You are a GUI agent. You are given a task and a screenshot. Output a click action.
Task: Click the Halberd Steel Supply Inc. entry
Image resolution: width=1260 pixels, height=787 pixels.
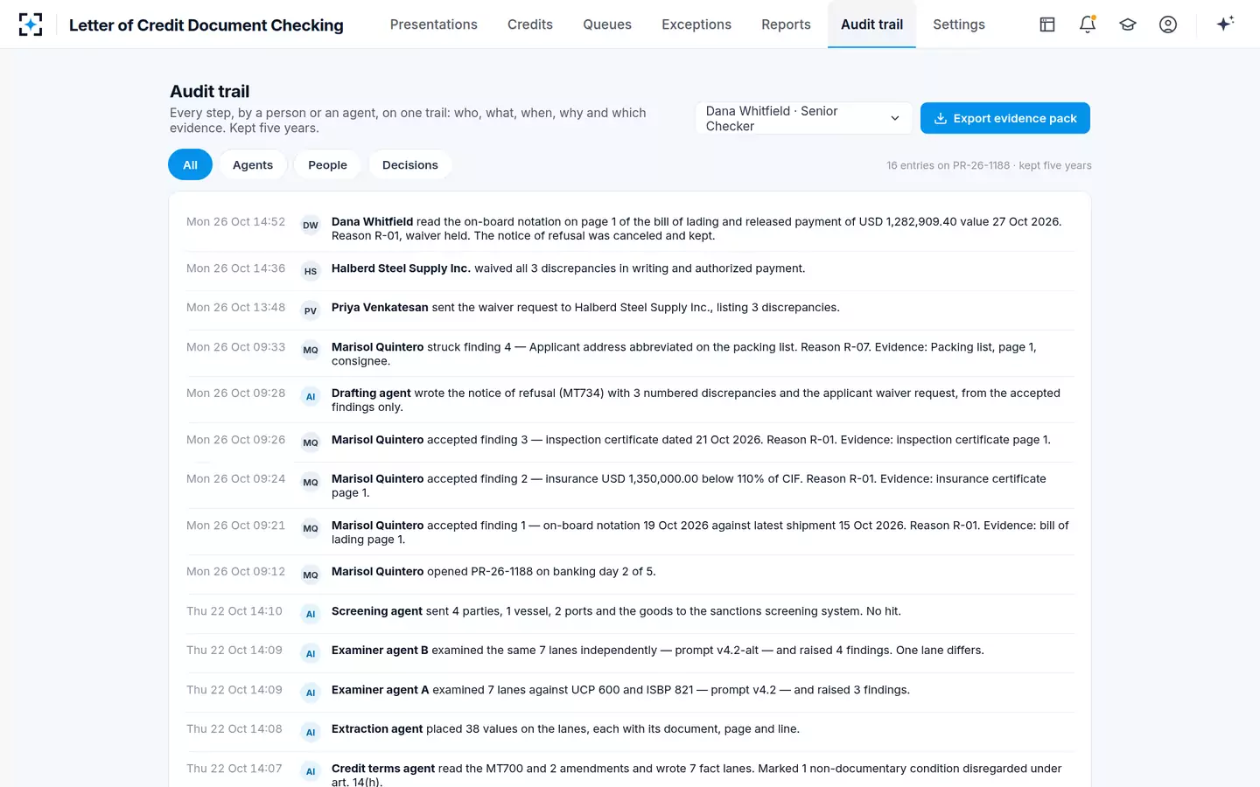(630, 271)
